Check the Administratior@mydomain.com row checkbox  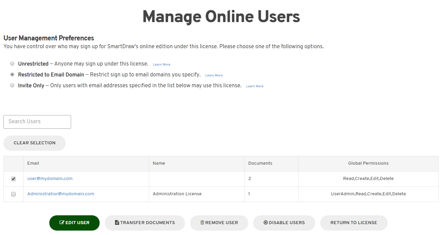[x=14, y=194]
